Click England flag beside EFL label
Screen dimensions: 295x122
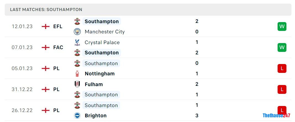(x=45, y=26)
